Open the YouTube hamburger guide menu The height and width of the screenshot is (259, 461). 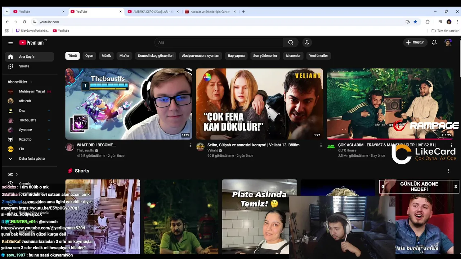[10, 42]
